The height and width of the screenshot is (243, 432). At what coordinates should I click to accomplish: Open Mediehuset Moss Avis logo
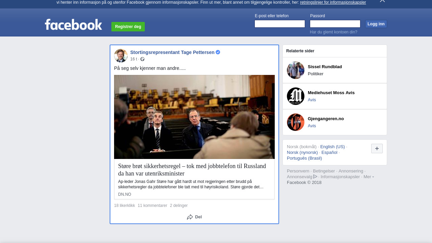coord(296,96)
